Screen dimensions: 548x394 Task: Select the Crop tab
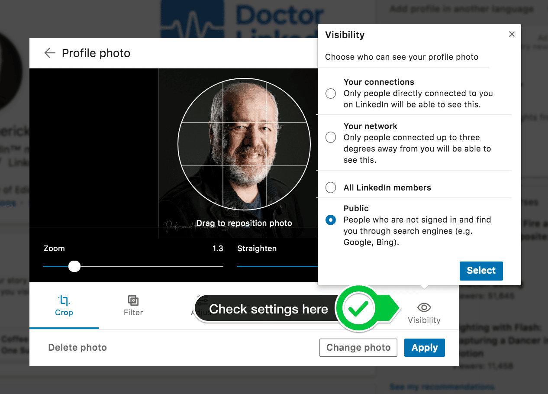click(x=64, y=306)
